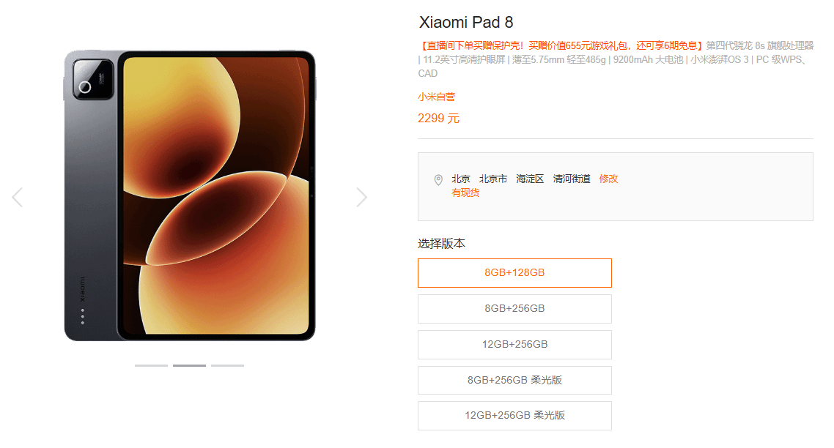Click 修改 to change delivery address
This screenshot has height=448, width=834.
click(608, 179)
